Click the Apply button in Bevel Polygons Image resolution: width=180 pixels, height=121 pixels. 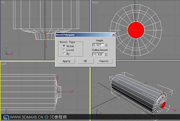tap(67, 61)
